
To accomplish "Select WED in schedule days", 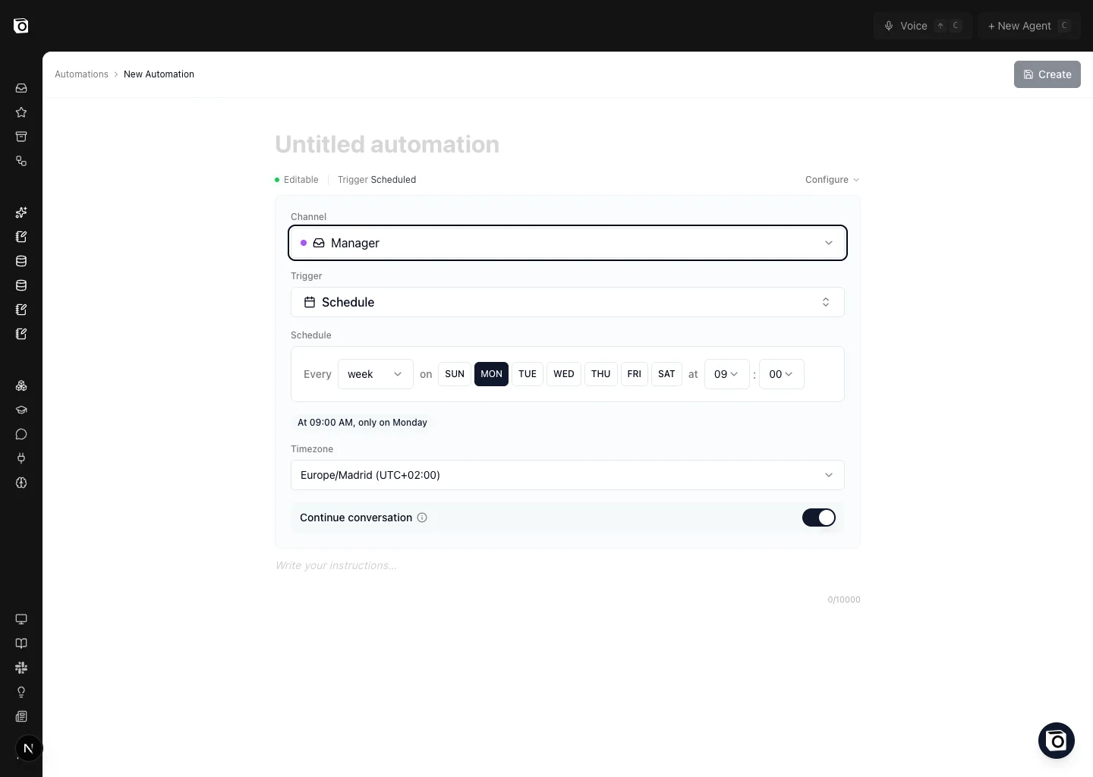I will click(564, 374).
